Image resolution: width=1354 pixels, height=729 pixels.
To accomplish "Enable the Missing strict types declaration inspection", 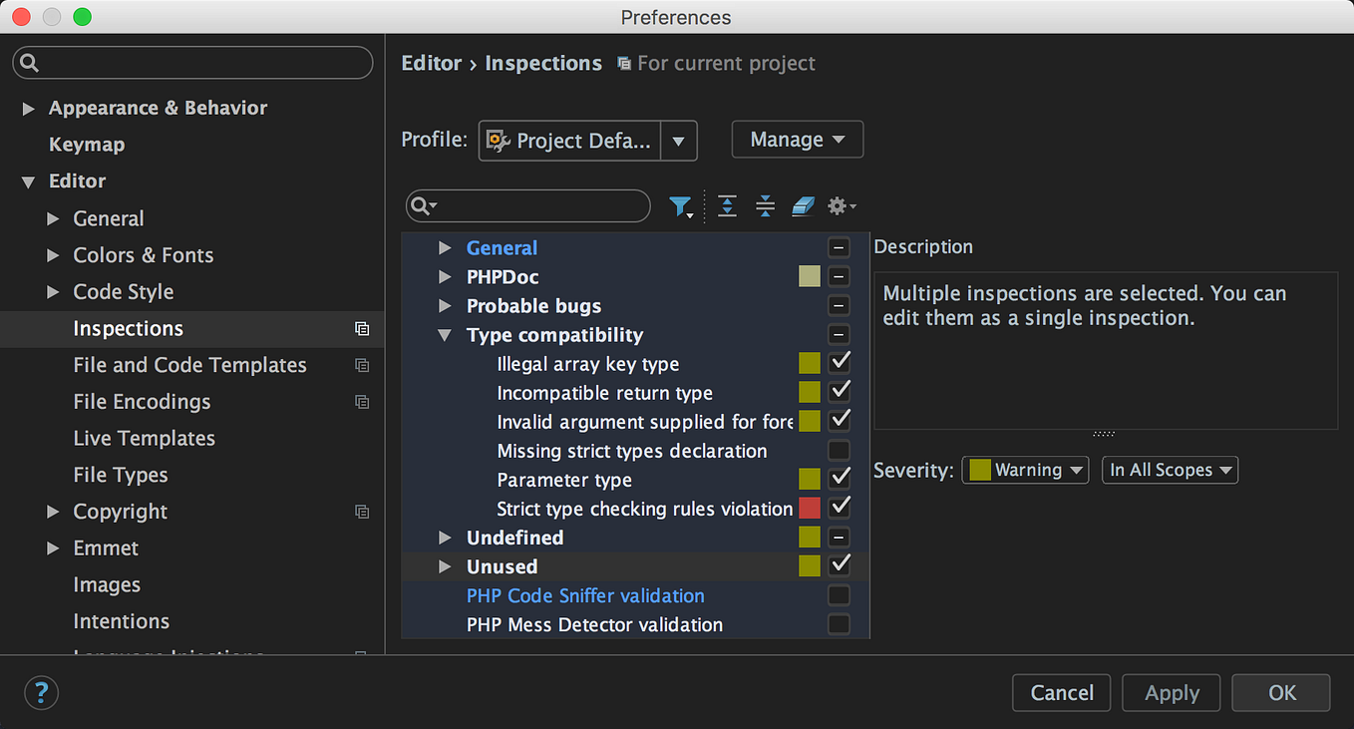I will [839, 450].
